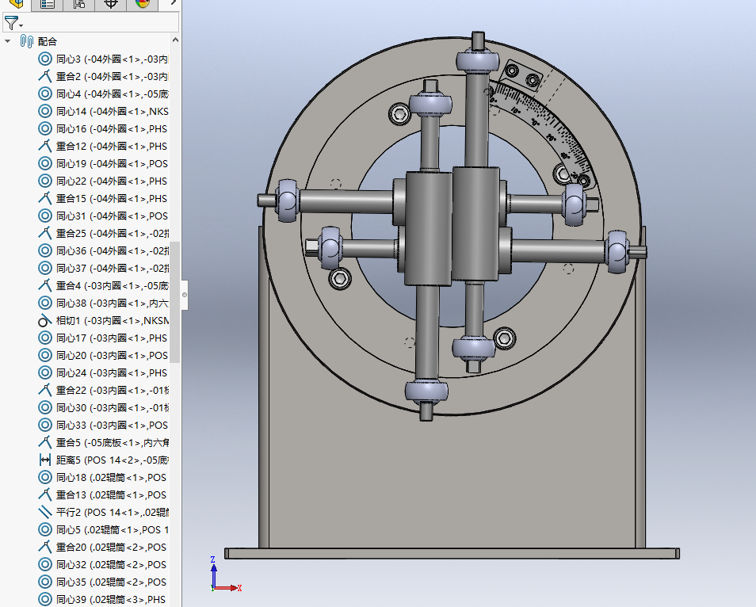Click the scroll-up arrow of the tree
Screen dimensions: 756x607
coord(175,40)
